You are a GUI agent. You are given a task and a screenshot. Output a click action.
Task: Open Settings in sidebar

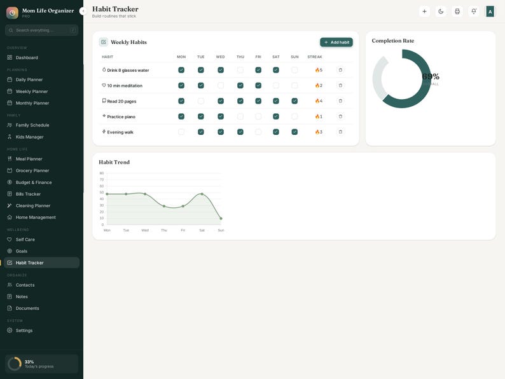pyautogui.click(x=41, y=331)
